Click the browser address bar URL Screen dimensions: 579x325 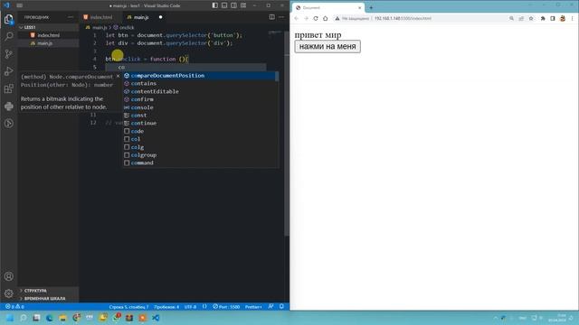coord(403,18)
